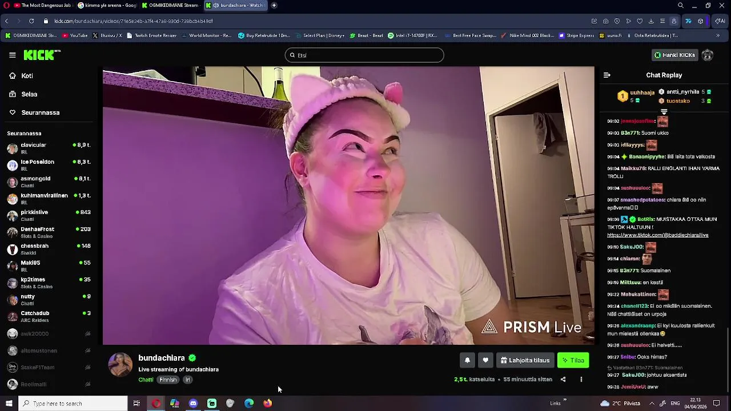Open a new browser tab

coord(274,5)
